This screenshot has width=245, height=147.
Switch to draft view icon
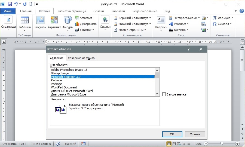pyautogui.click(x=189, y=144)
